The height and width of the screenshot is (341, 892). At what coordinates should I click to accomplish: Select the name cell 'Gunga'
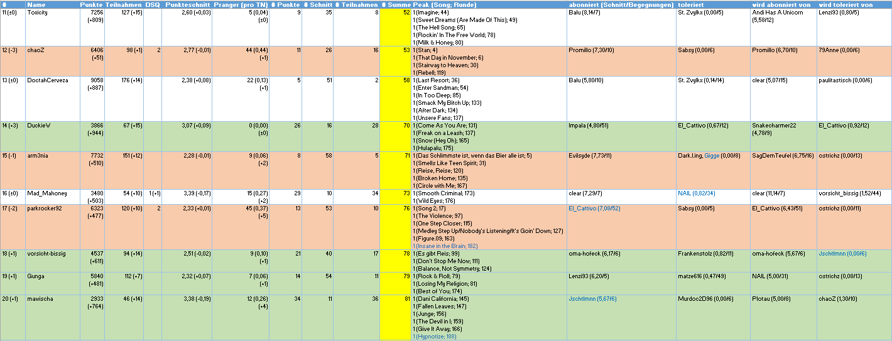(x=52, y=283)
